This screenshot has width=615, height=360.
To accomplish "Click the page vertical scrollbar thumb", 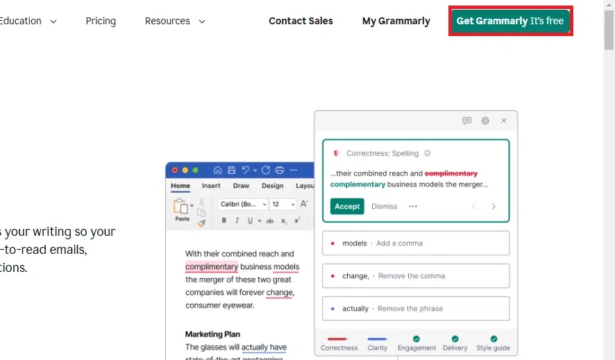I will click(609, 31).
